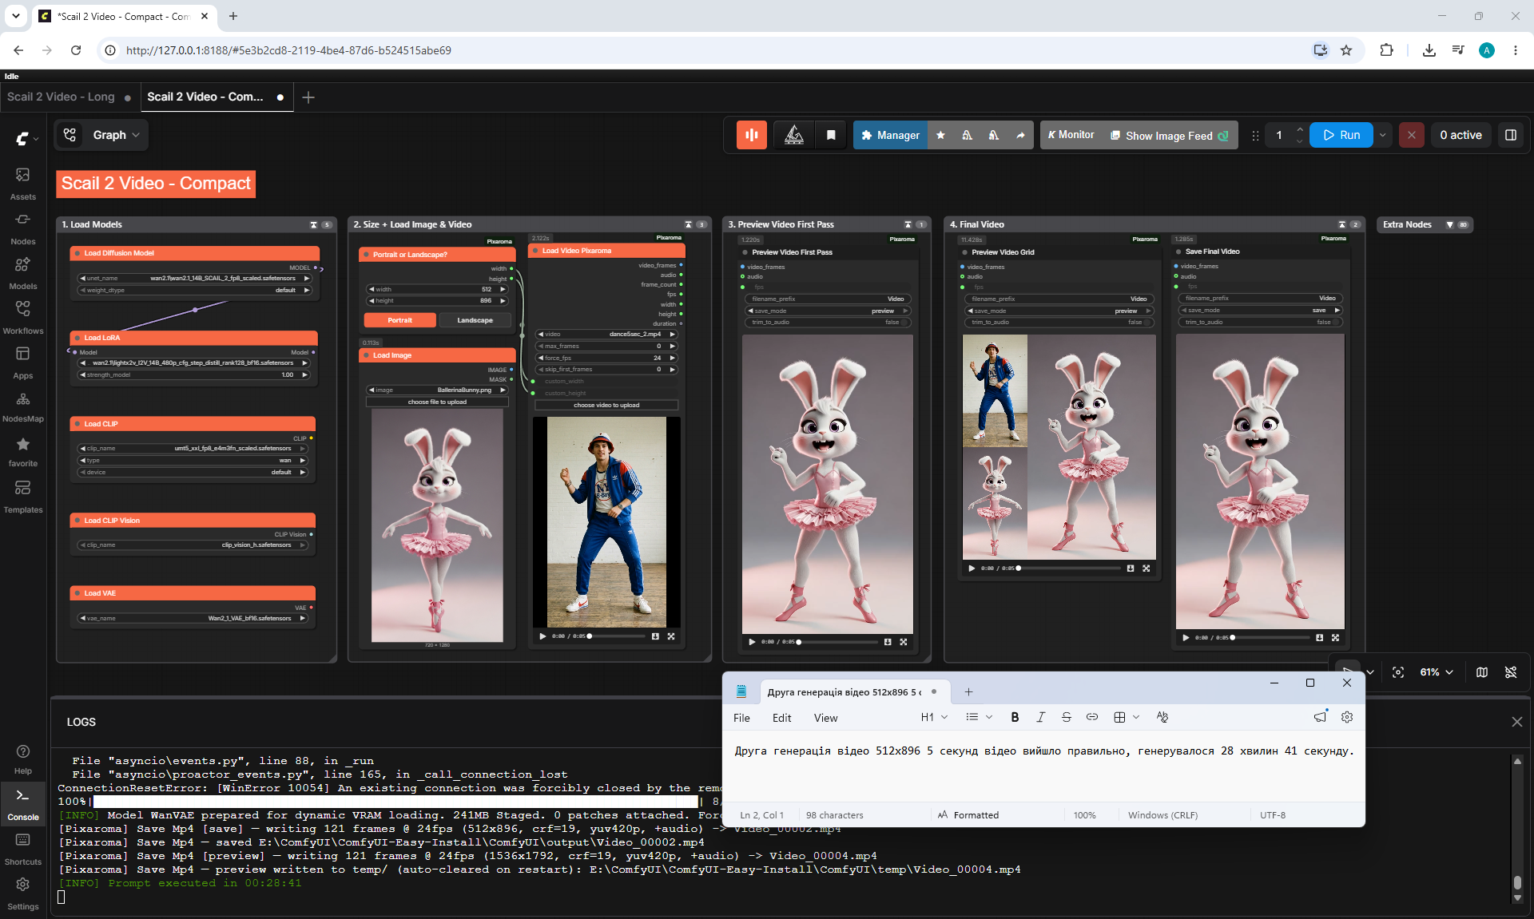Collapse the Extra Nodes group arrow
The width and height of the screenshot is (1534, 919).
[1449, 225]
